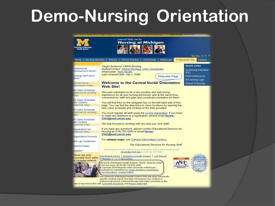Open the Session Dates link
This screenshot has width=275, height=206.
coord(81,146)
